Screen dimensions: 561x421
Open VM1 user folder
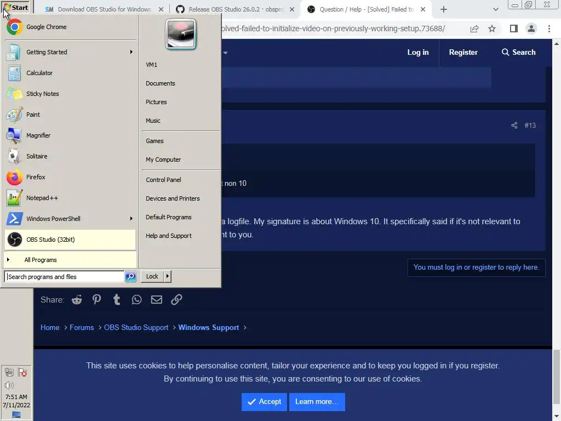point(151,65)
